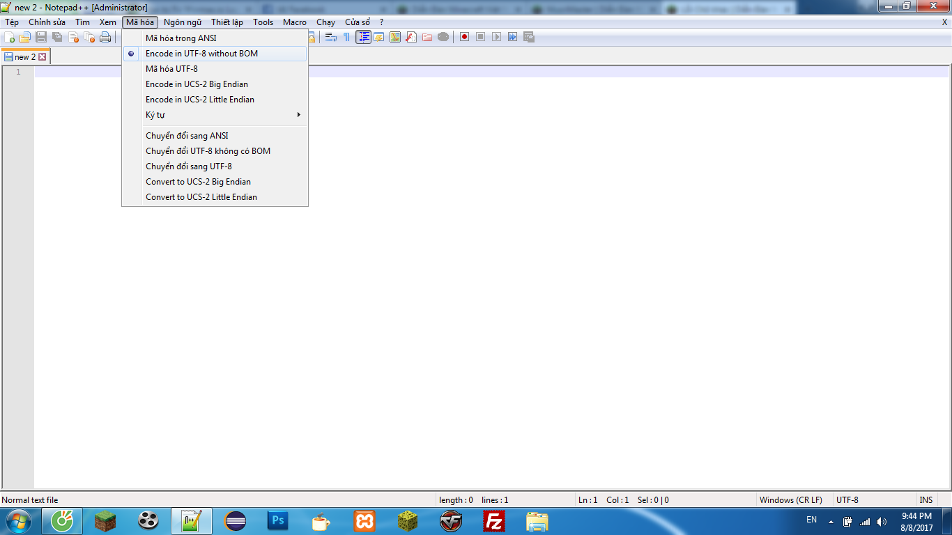Choose 'Chuyển đổi UTF-8 không có BOM'

215,151
